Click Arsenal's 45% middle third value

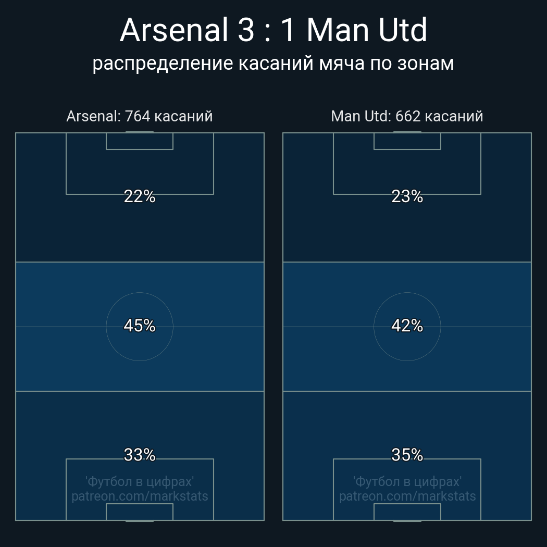[140, 326]
